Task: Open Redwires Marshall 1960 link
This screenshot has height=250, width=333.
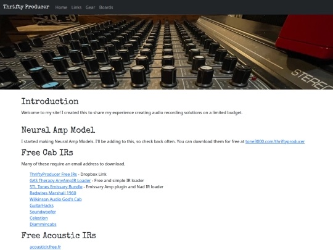Action: click(x=52, y=193)
